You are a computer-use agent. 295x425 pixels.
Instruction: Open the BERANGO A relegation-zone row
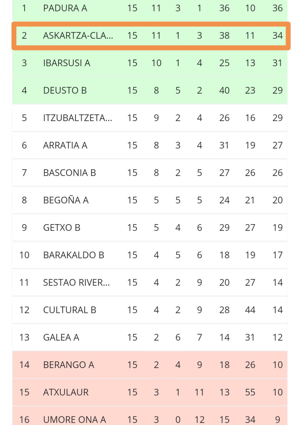[150, 365]
